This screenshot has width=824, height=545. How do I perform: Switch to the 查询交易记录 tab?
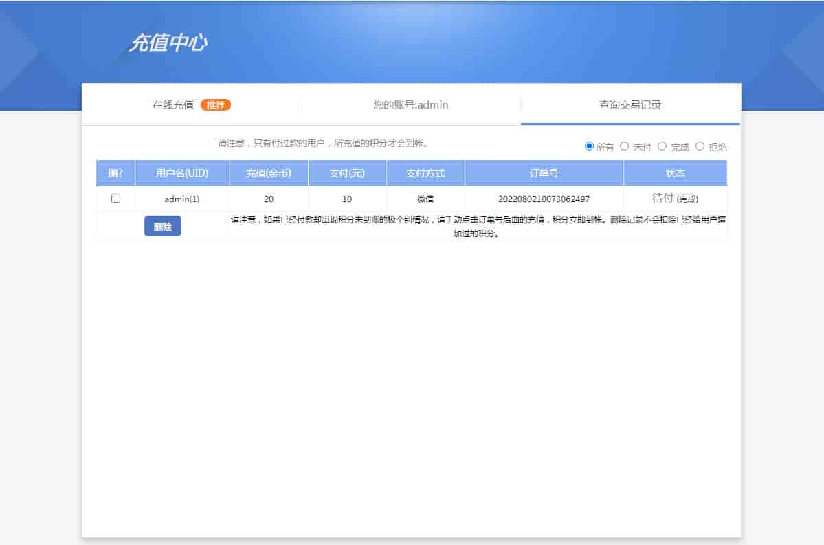click(x=630, y=105)
